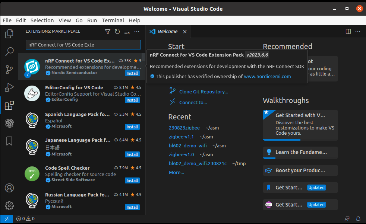Open recent folder 230823zigbee
Image resolution: width=366 pixels, height=224 pixels.
point(184,128)
